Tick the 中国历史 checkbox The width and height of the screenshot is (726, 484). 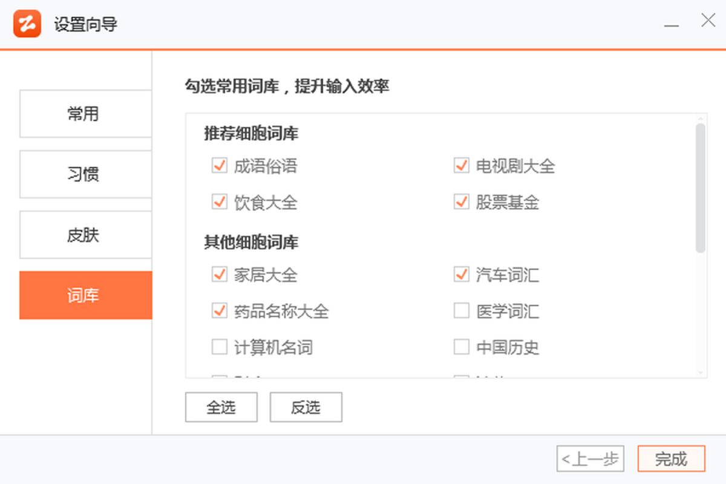point(462,347)
